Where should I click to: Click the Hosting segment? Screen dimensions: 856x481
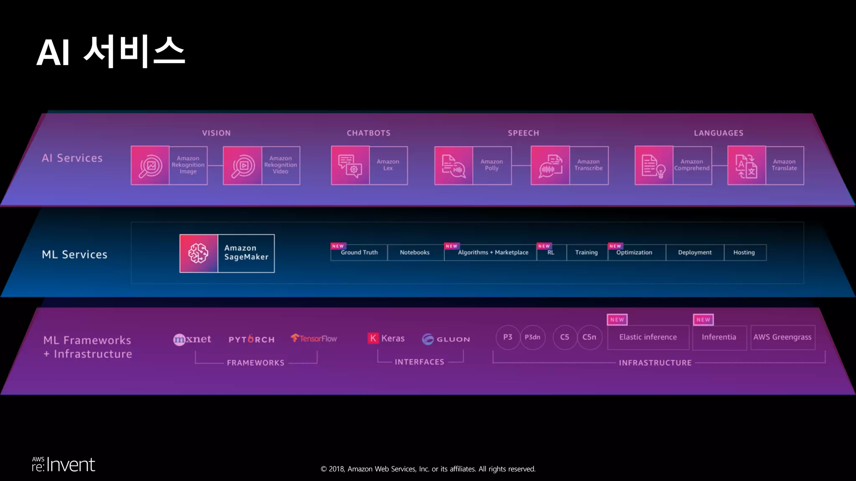744,253
